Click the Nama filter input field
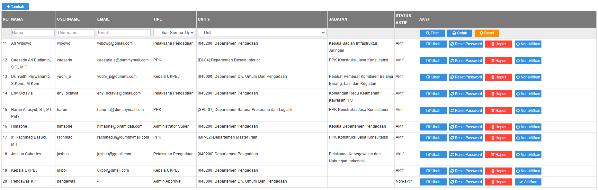This screenshot has width=598, height=190. pos(33,33)
